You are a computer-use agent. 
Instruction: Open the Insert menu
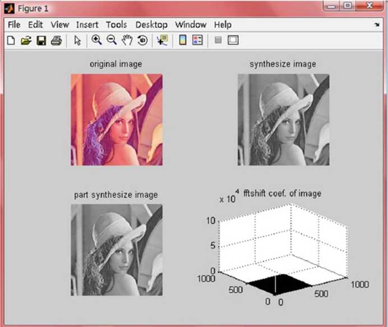point(87,25)
